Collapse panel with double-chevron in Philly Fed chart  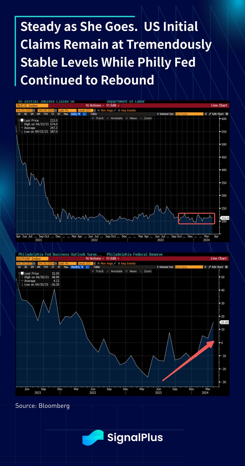(x=205, y=267)
